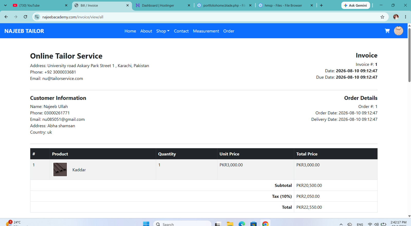Select the Total value PKR22,550.00

pyautogui.click(x=309, y=207)
